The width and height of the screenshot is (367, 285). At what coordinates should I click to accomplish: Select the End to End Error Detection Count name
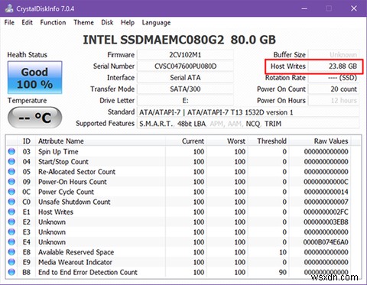(88, 272)
